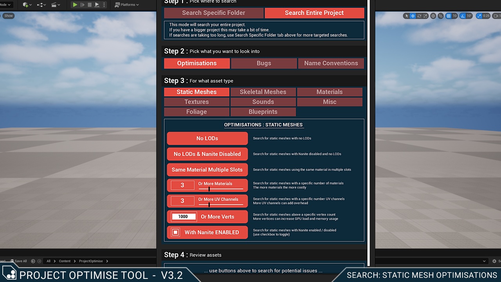Viewport: 501px width, 282px height.
Task: Click the UV channels count field showing 3
Action: point(182,201)
